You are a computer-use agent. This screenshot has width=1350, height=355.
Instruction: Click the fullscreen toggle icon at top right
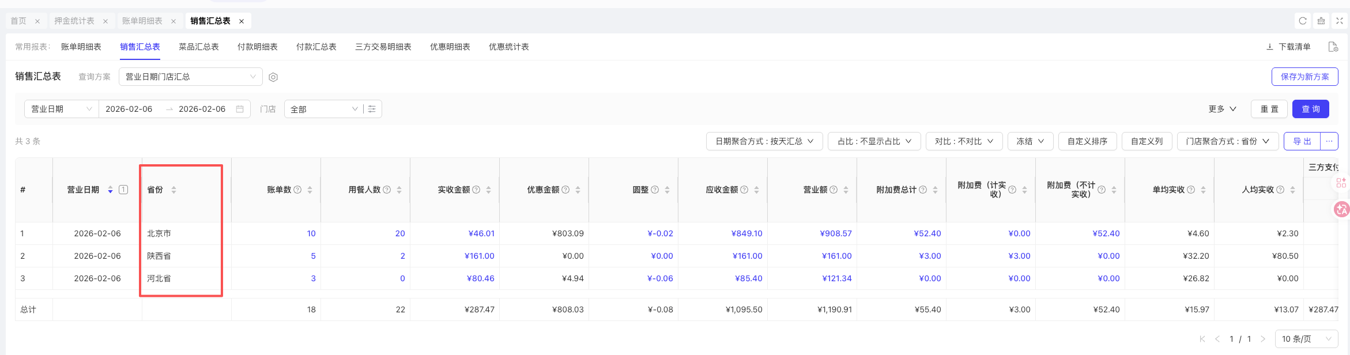(x=1339, y=21)
